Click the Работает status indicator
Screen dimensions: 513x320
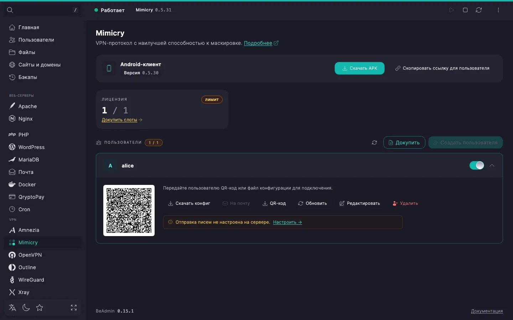click(x=109, y=10)
